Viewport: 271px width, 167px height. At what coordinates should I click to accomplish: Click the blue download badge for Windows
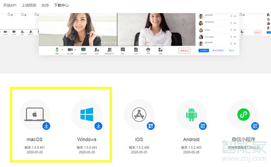[98, 126]
